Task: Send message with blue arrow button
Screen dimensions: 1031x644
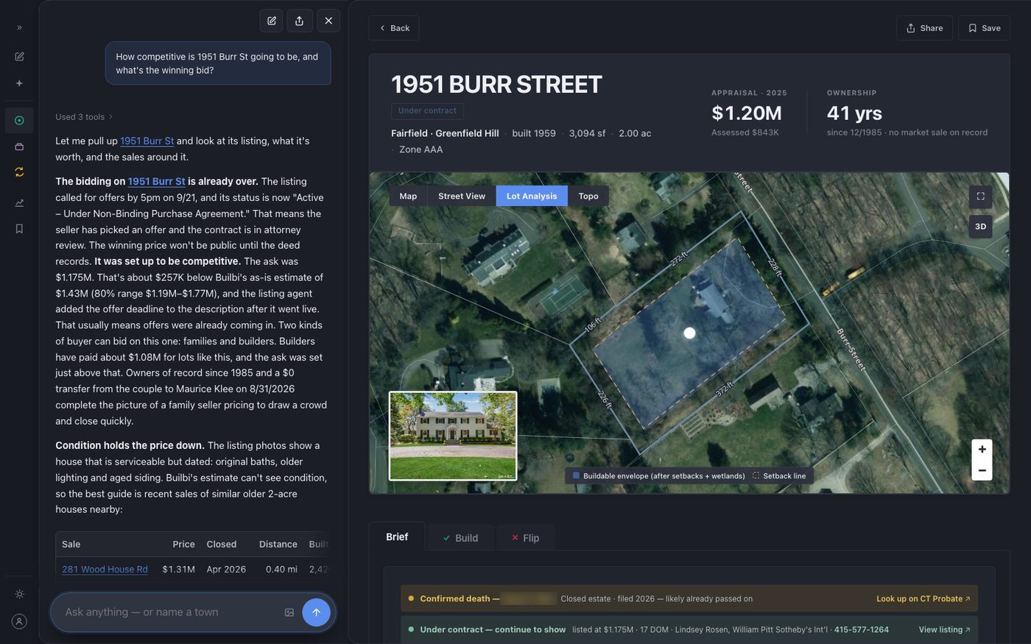Action: tap(316, 612)
